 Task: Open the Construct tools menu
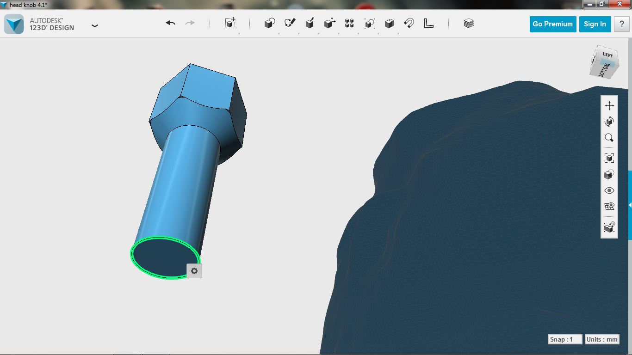tap(310, 24)
